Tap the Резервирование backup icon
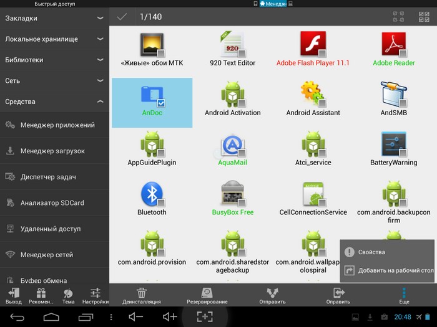Viewport: 437px width, 327px height. tap(207, 293)
